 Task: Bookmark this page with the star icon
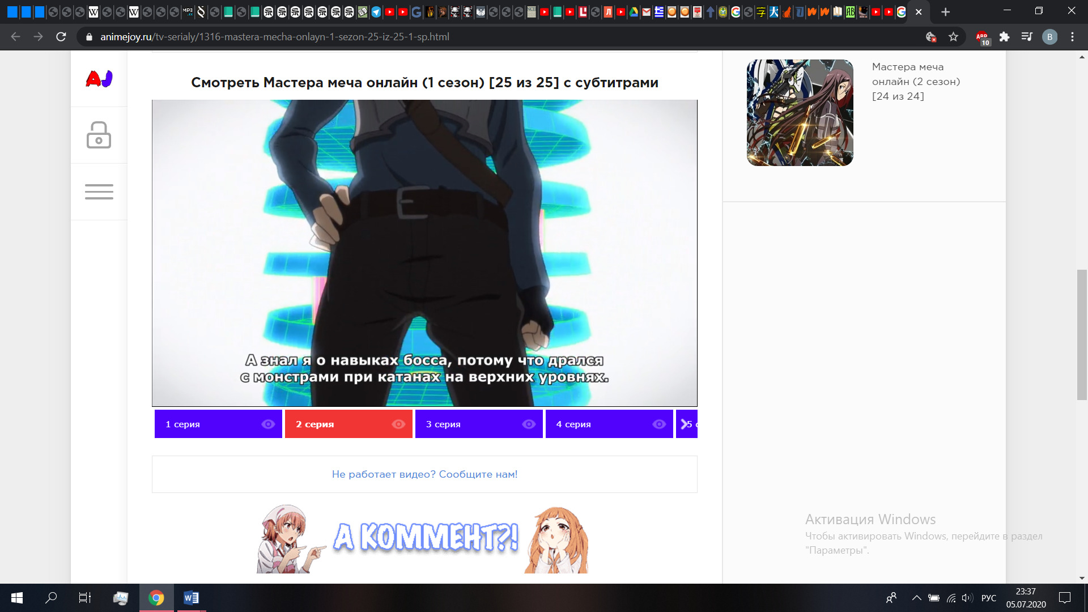[x=953, y=37]
